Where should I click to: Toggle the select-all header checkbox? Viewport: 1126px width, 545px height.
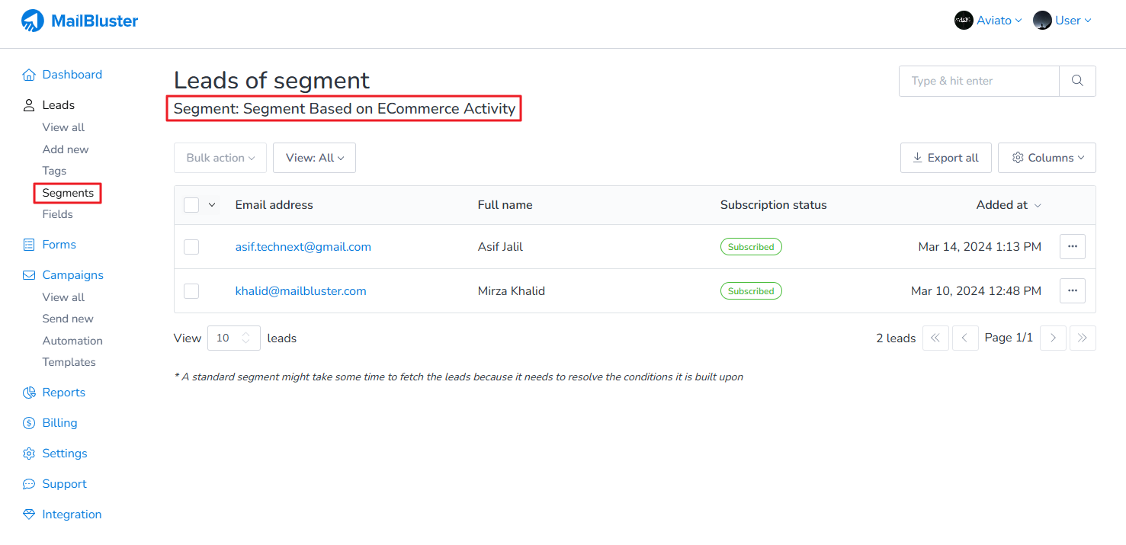(x=191, y=205)
